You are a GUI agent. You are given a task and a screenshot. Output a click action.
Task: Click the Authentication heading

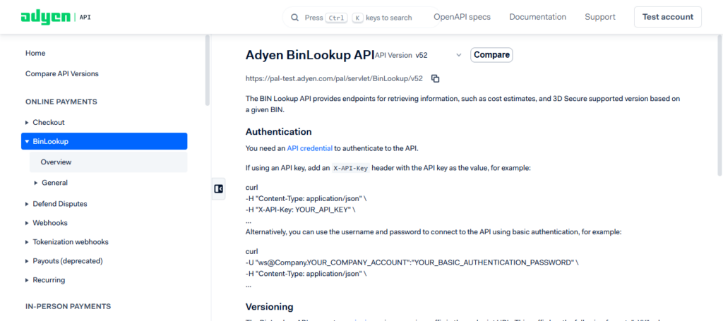(x=278, y=132)
